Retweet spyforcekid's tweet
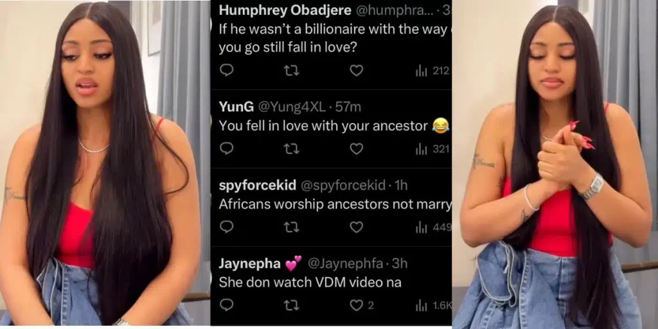 [x=291, y=227]
